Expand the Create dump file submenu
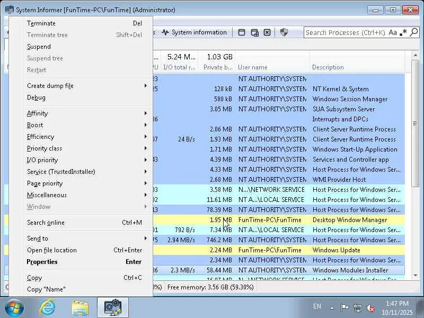 85,86
